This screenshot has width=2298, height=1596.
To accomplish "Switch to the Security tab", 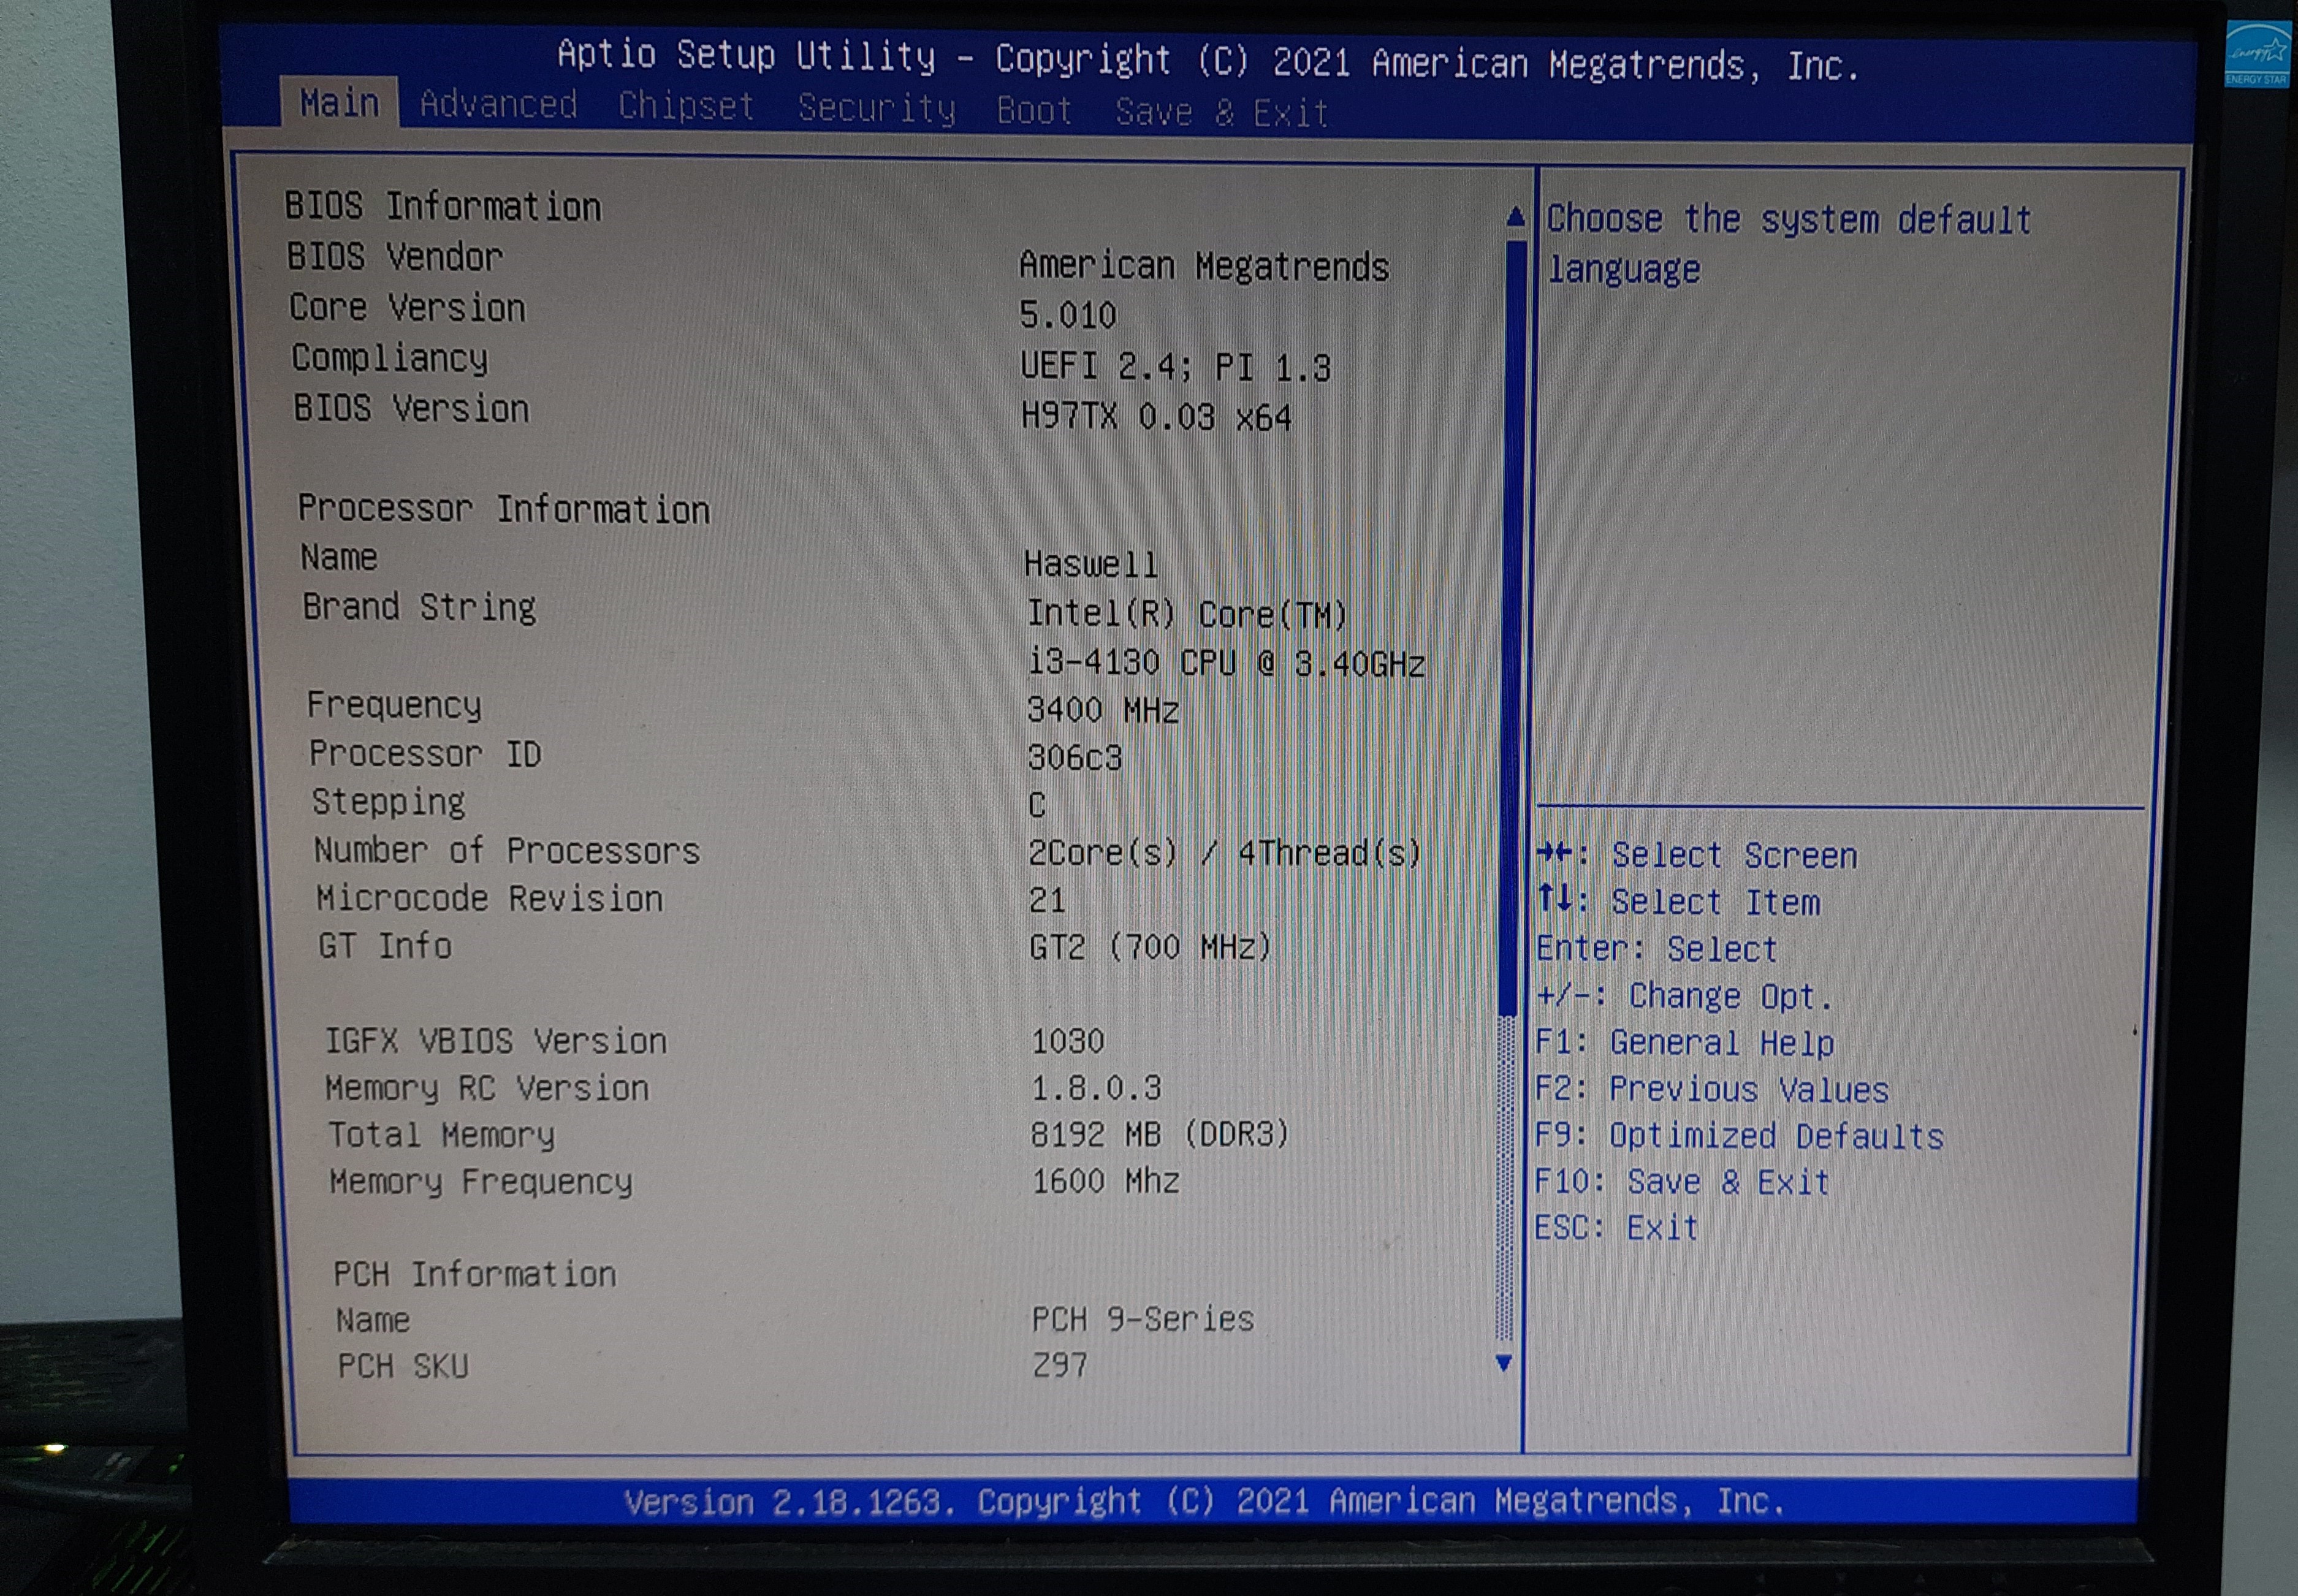I will [x=876, y=108].
